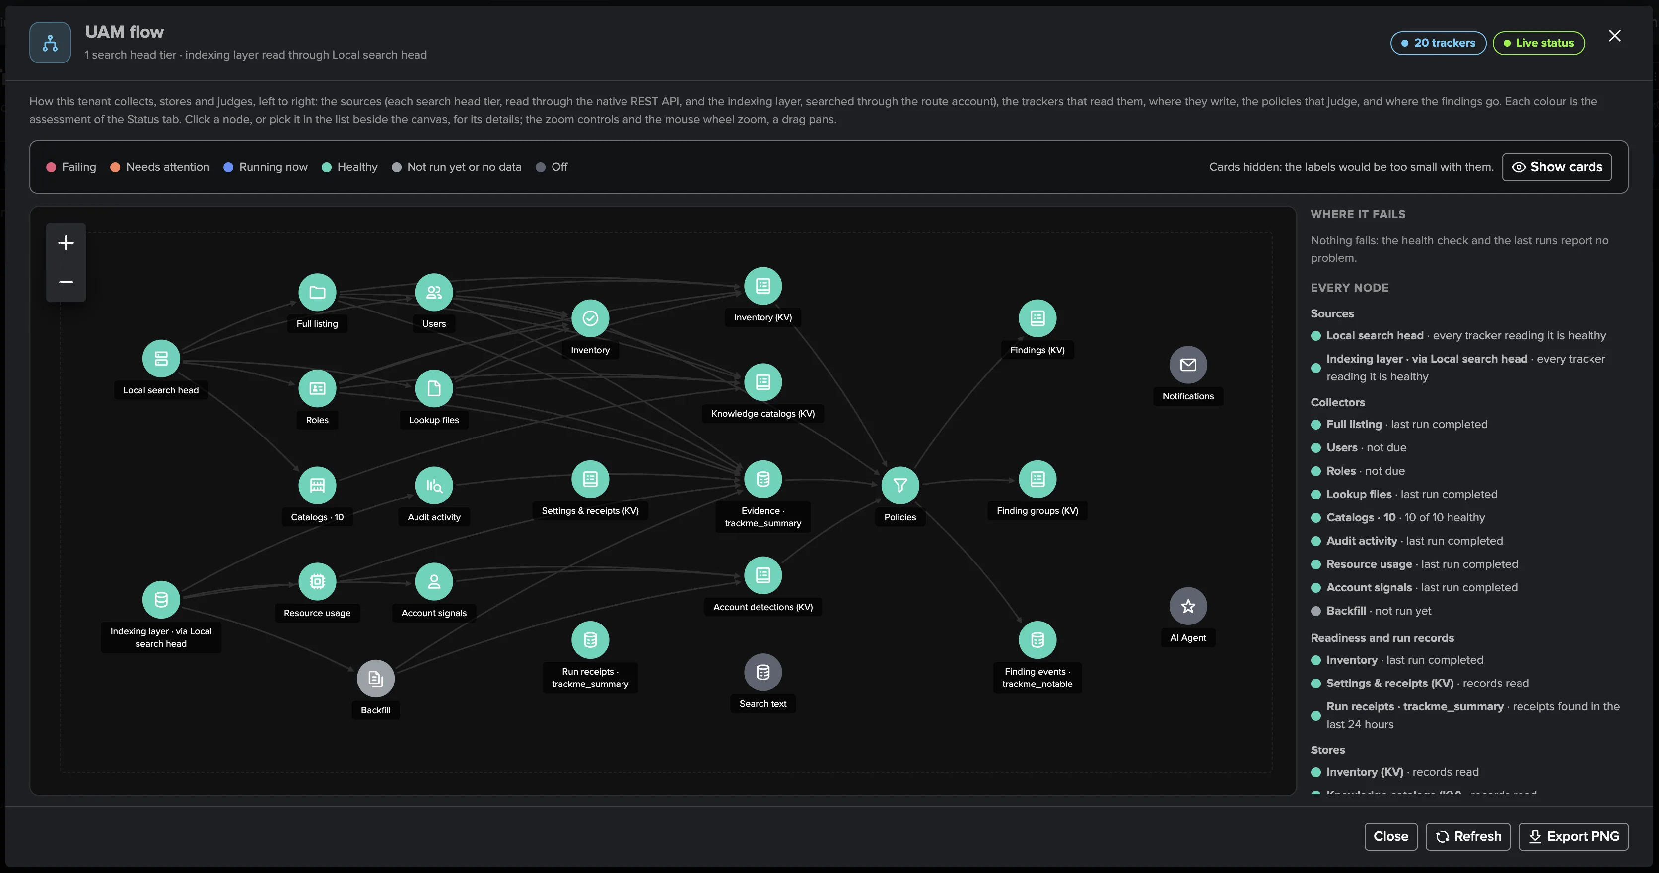Select the Full listing folder node
The height and width of the screenshot is (873, 1659).
coord(317,292)
